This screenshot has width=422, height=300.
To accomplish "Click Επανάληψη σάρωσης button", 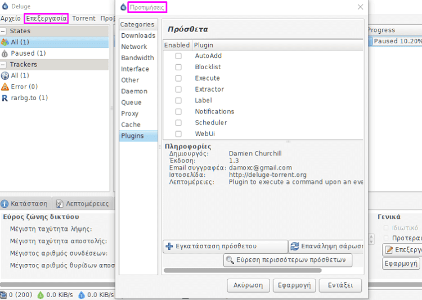I will (326, 246).
